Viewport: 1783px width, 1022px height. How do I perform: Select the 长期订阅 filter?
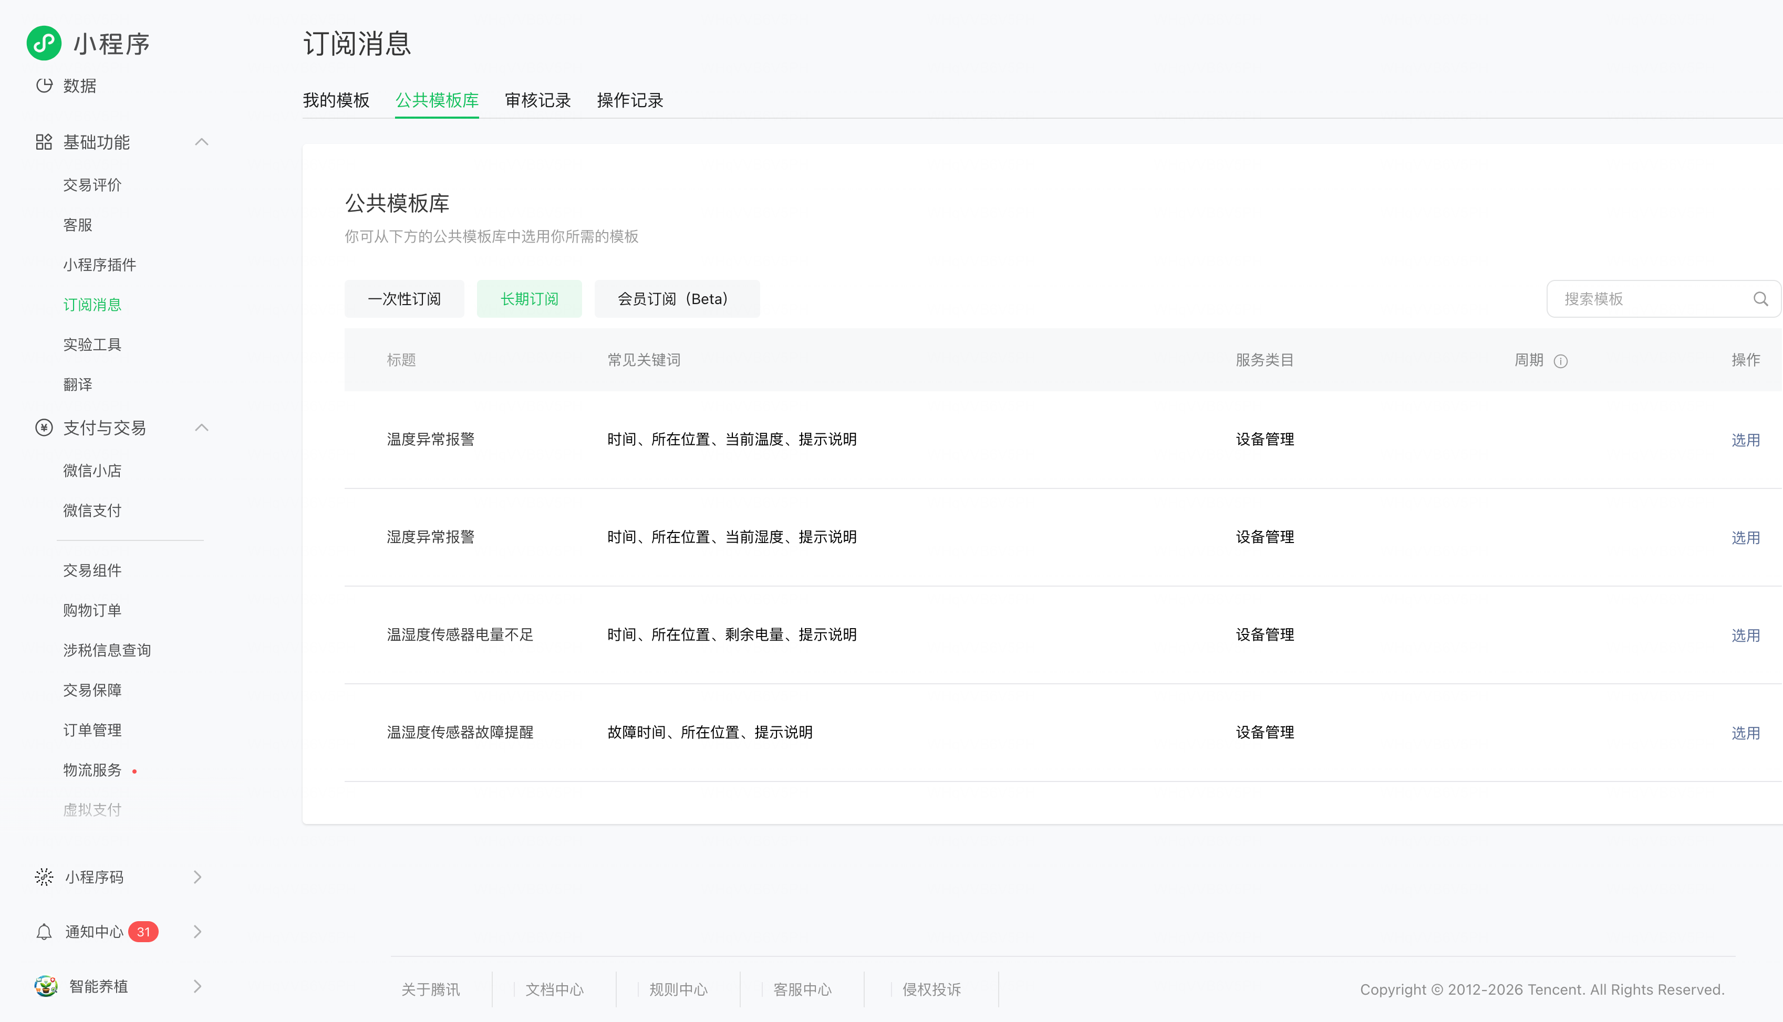coord(528,299)
